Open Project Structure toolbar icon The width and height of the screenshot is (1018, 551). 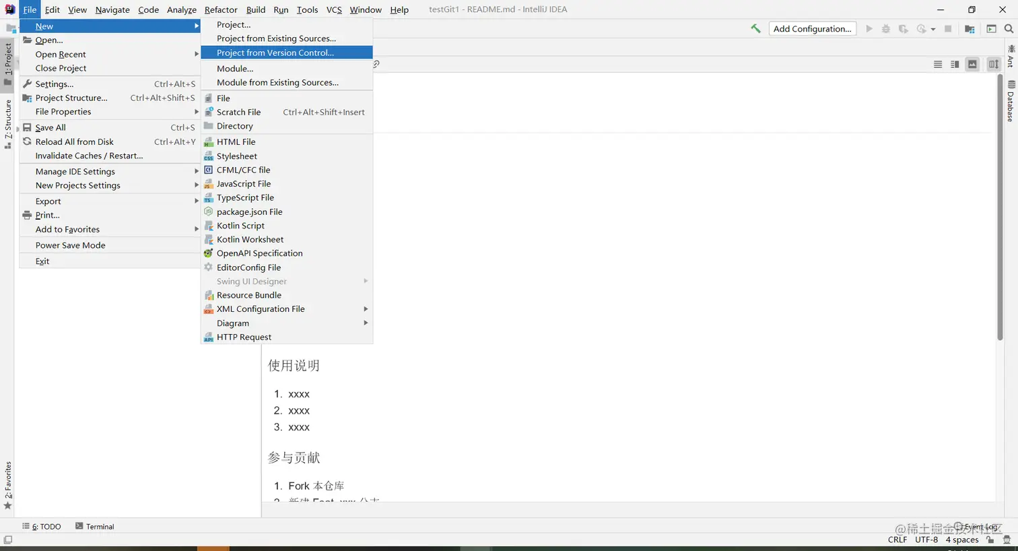(x=970, y=29)
